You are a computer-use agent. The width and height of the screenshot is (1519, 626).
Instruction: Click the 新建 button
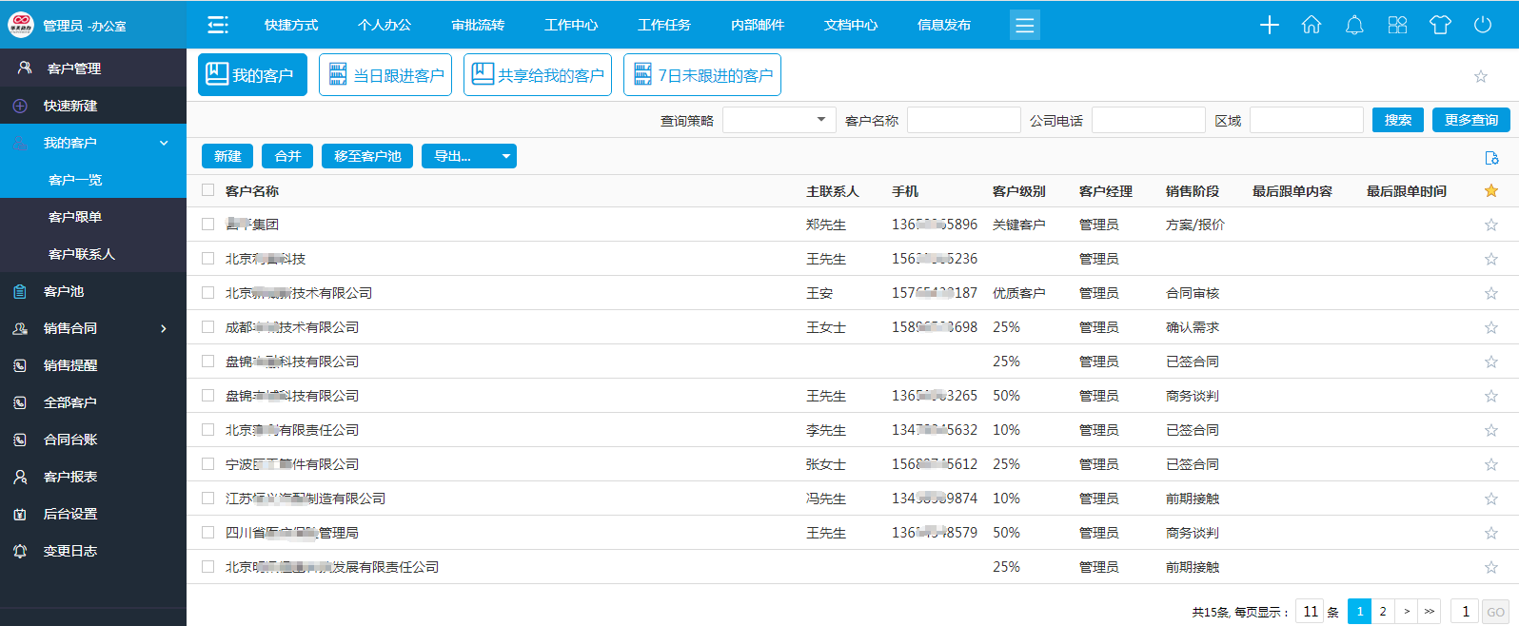click(227, 156)
